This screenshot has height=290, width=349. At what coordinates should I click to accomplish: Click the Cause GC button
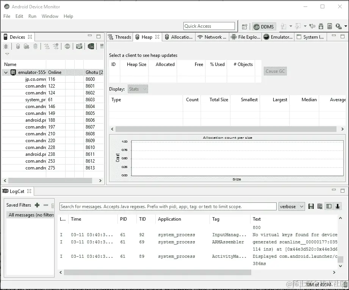pyautogui.click(x=275, y=71)
